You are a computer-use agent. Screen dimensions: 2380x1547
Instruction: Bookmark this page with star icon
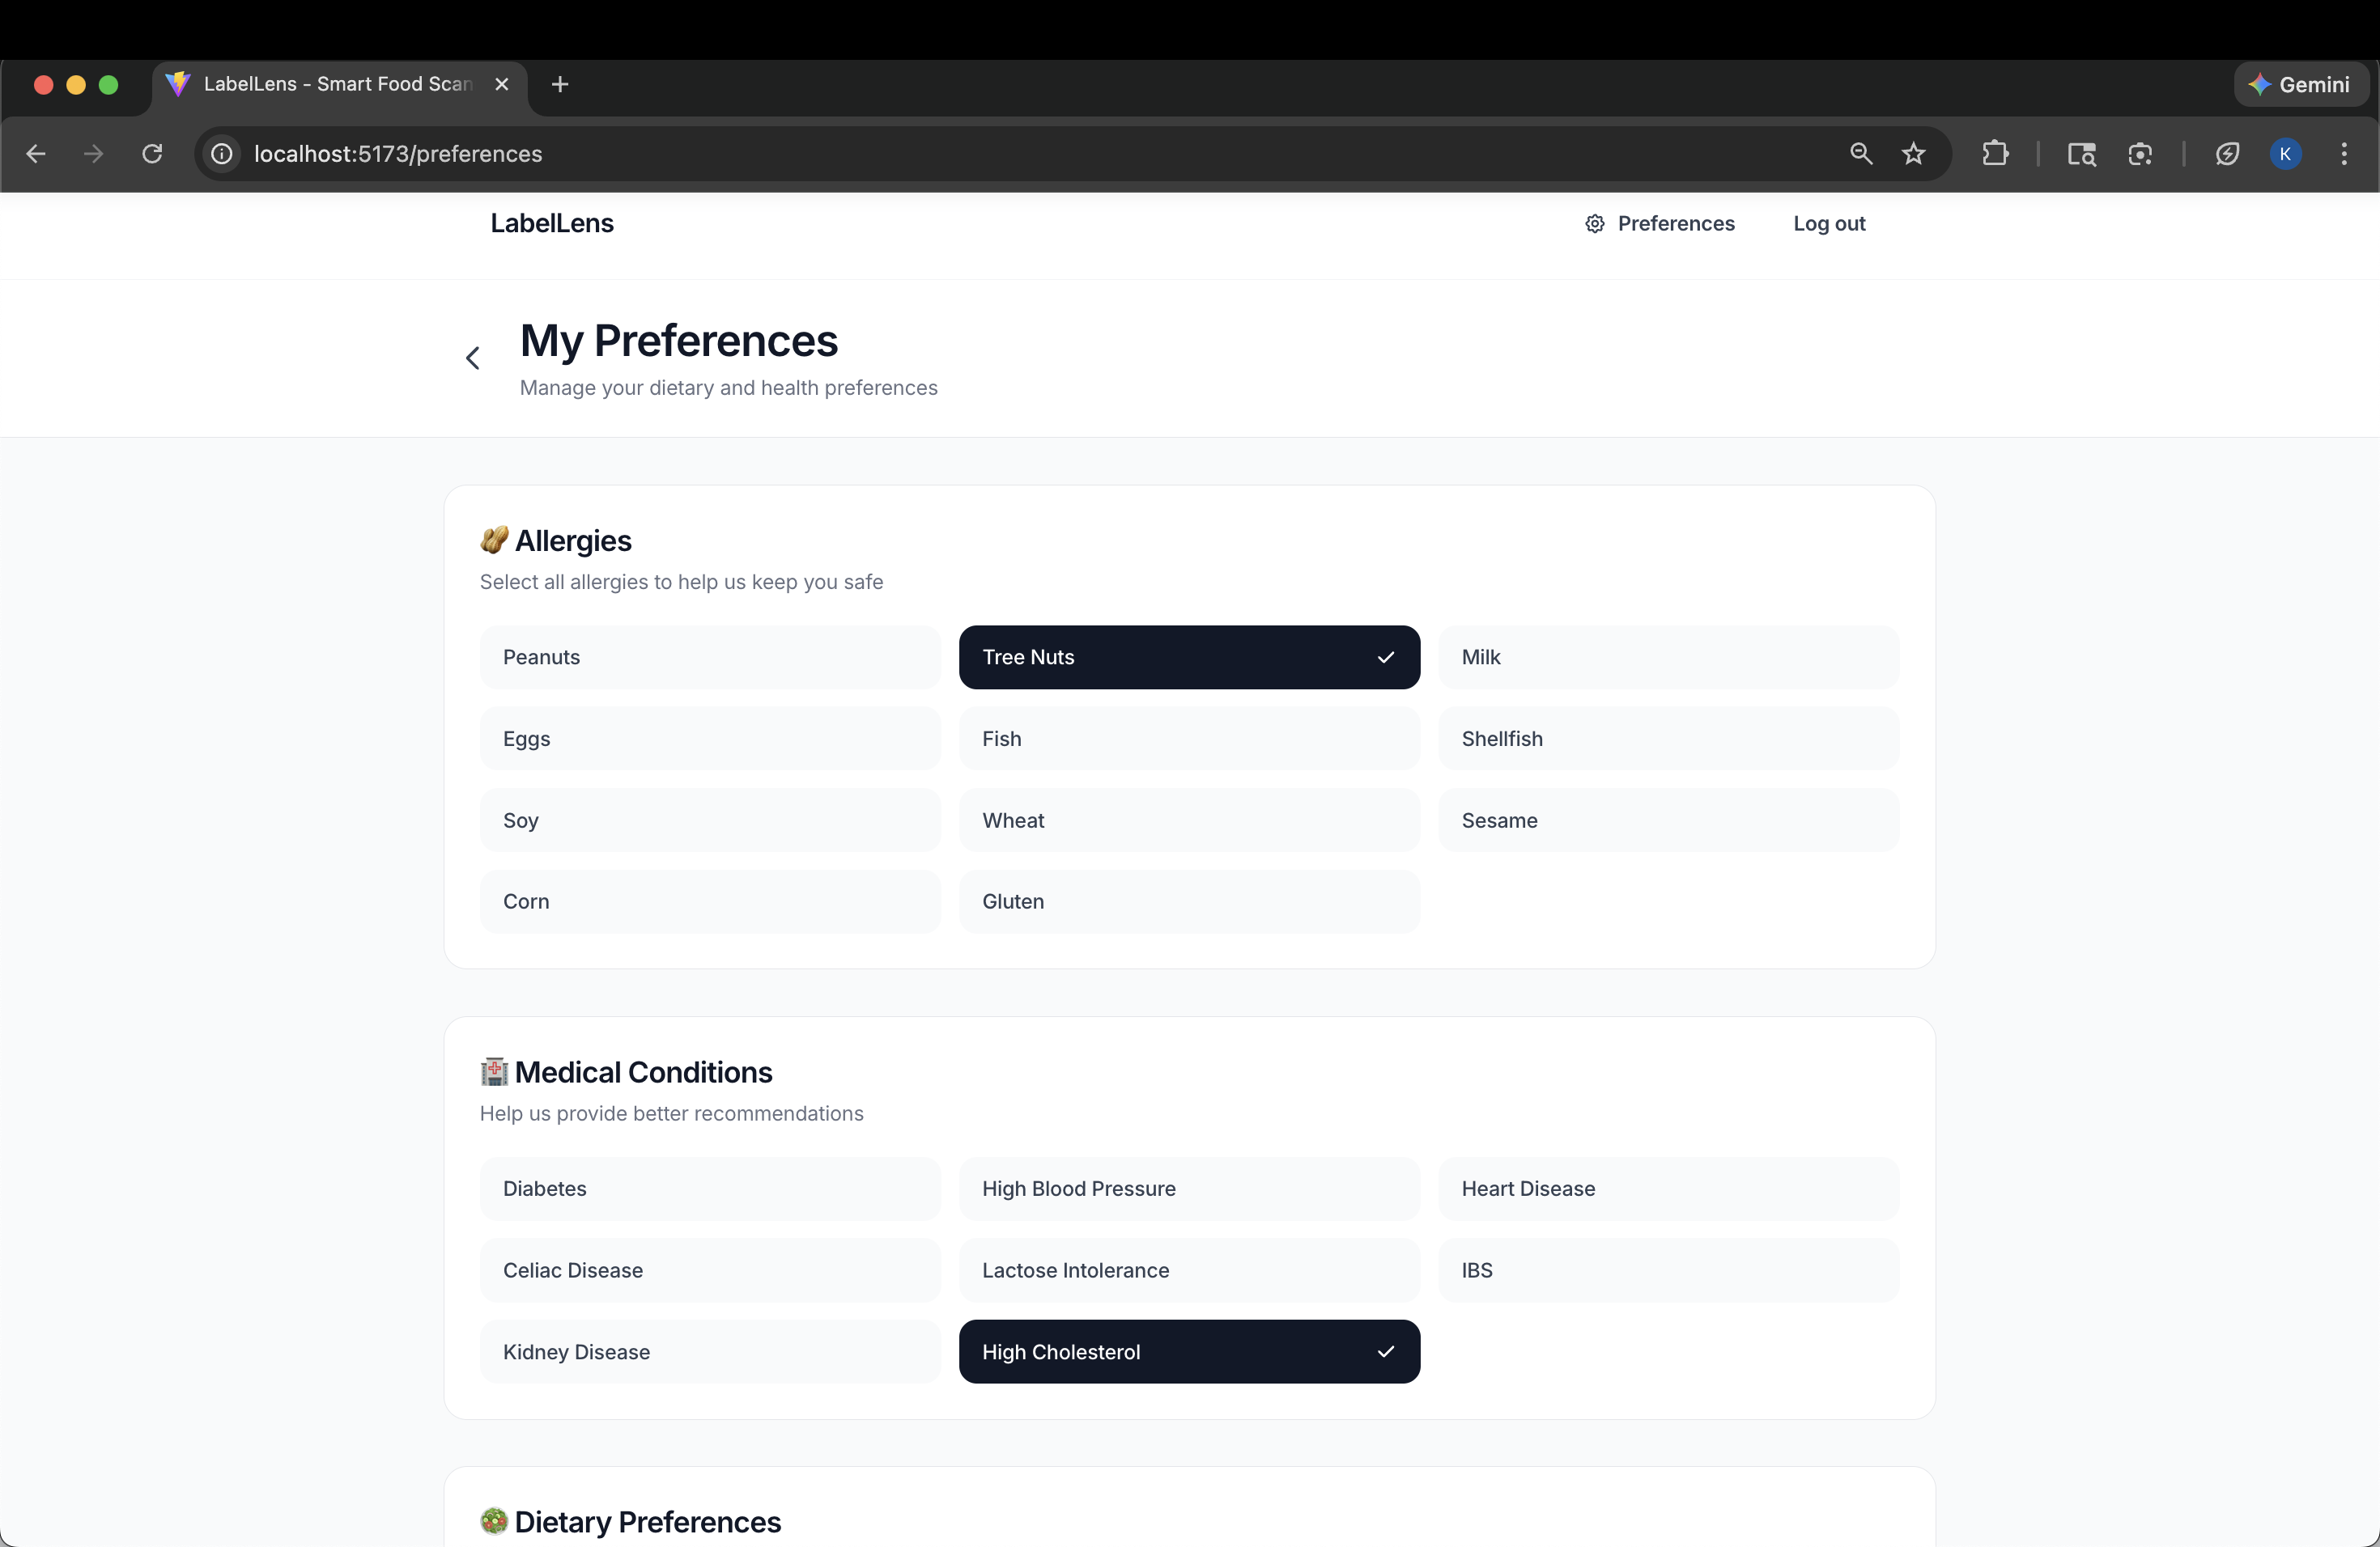pyautogui.click(x=1913, y=154)
